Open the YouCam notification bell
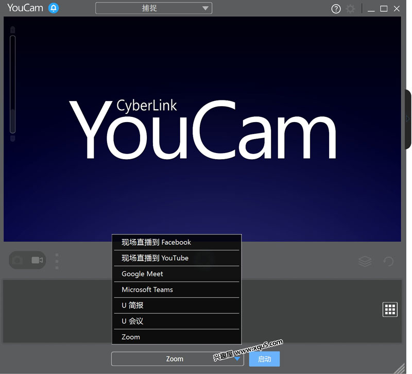 coord(54,8)
